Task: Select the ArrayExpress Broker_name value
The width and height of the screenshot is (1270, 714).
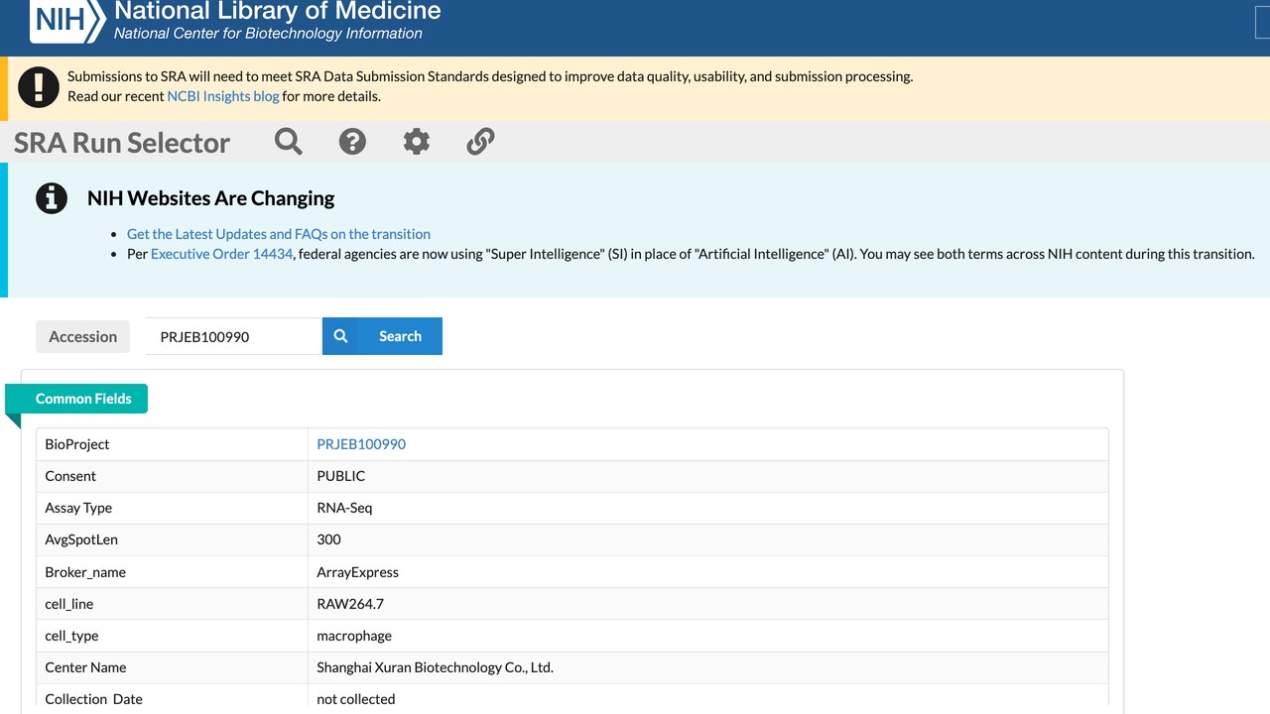Action: tap(357, 572)
